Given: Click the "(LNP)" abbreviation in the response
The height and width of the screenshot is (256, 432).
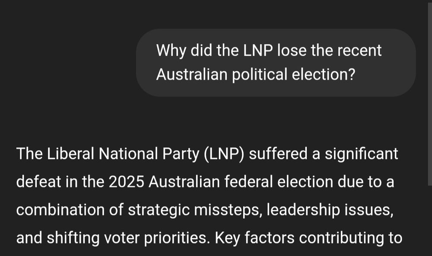Looking at the screenshot, I should coord(224,154).
